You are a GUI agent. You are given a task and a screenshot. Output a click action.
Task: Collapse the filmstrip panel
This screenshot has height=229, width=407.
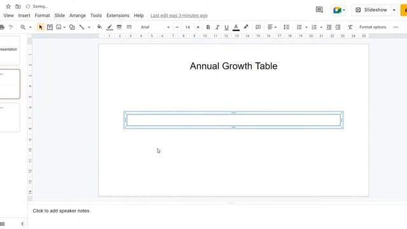click(x=22, y=224)
